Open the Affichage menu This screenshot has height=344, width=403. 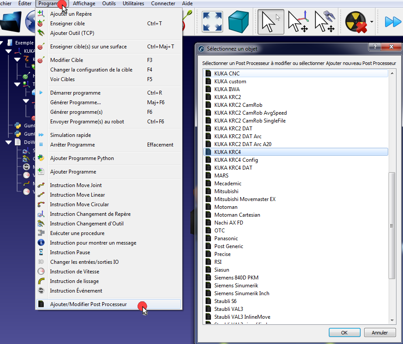click(x=84, y=3)
